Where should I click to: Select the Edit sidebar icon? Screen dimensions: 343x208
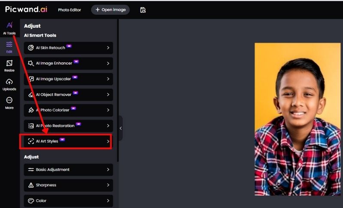pyautogui.click(x=9, y=47)
